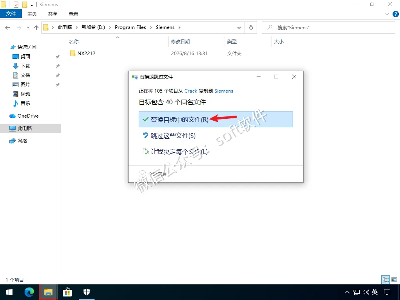Select Program Files in the address path
This screenshot has width=400, height=300.
point(130,27)
